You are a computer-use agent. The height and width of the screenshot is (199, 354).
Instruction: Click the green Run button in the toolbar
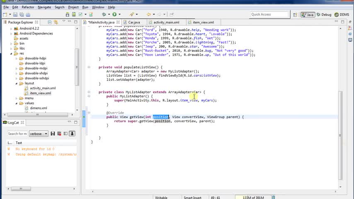tap(114, 15)
